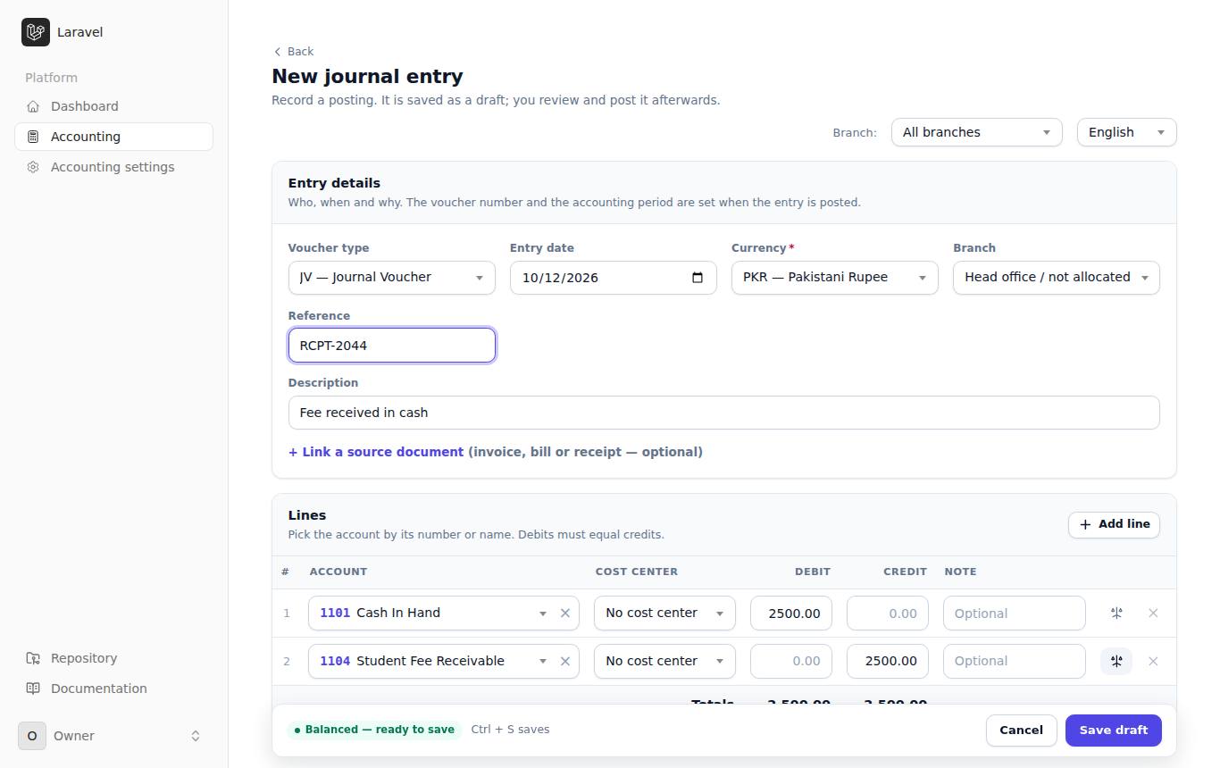1220x768 pixels.
Task: Open line 2 cost center dropdown
Action: 664,661
